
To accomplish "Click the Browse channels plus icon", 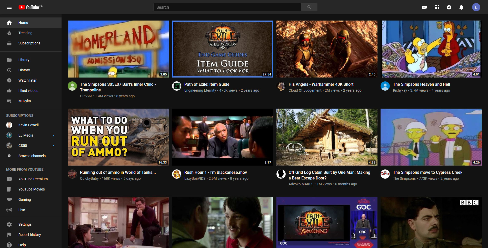I will point(9,156).
